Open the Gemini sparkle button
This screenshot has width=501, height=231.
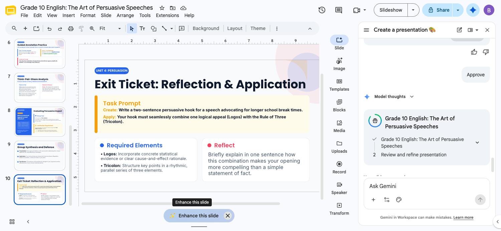coord(473,10)
